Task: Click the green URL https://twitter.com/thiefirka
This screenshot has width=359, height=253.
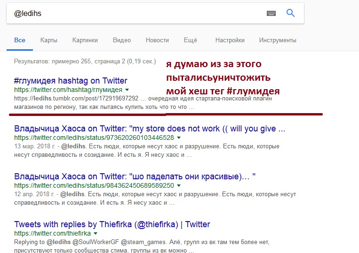Action: point(52,233)
